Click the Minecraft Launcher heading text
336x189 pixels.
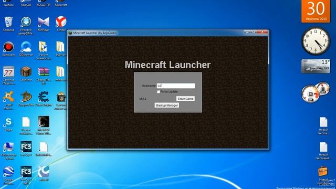168,65
